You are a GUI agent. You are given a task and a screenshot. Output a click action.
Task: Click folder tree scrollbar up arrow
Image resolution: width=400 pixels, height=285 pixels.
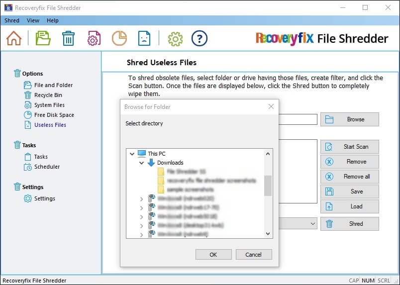pos(268,154)
